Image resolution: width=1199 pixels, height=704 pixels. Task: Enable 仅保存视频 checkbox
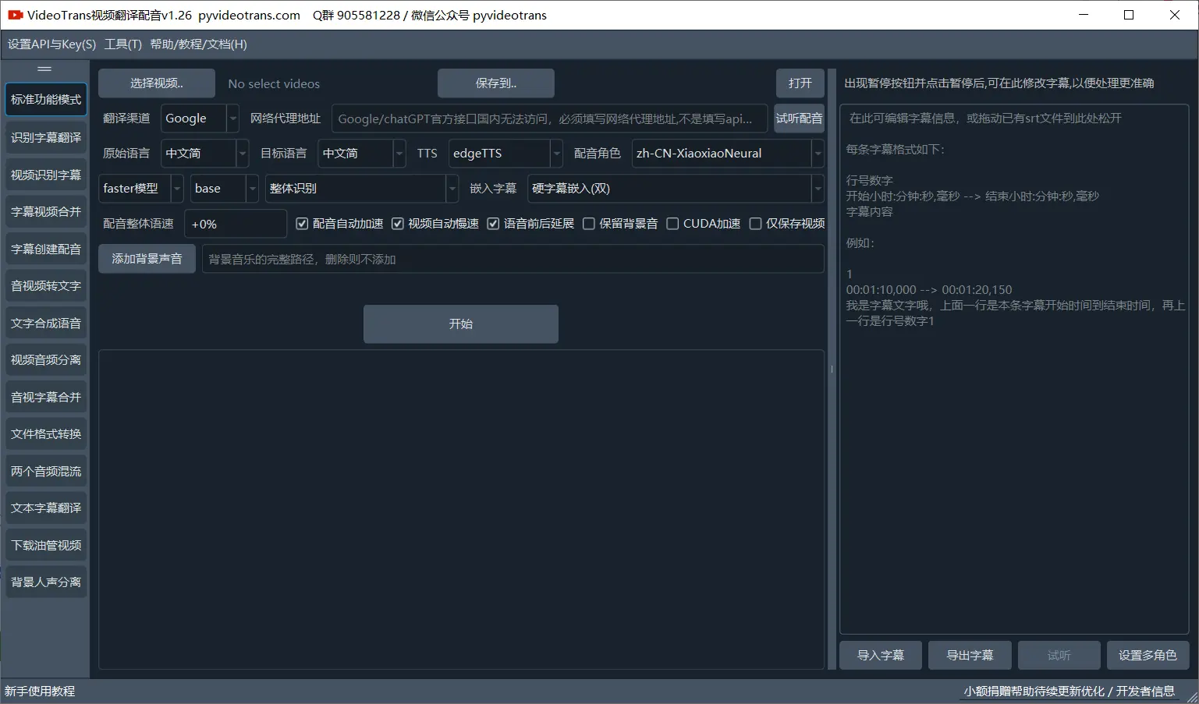(x=755, y=224)
